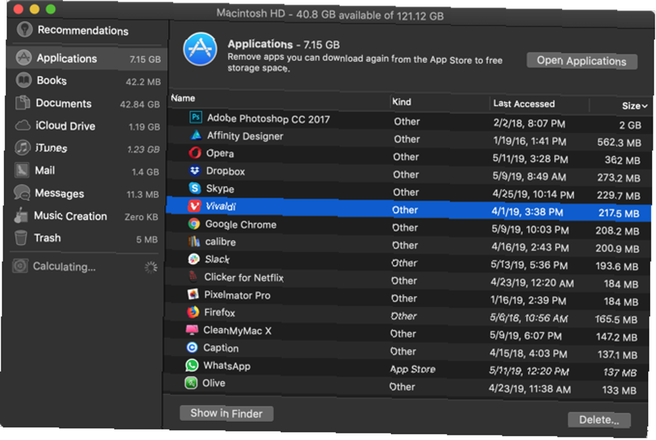Click the 133 MB size cell for Olive
Screen dimensions: 656x440
point(619,390)
